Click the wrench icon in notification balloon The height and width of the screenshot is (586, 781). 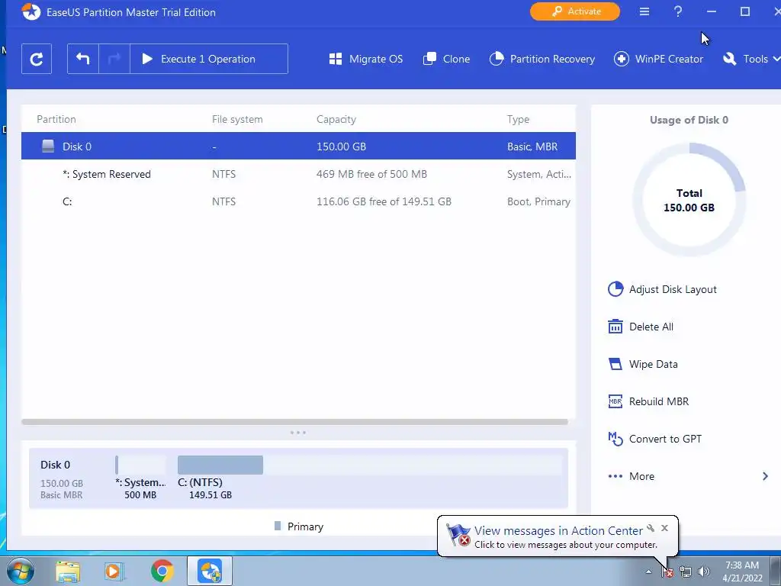[x=651, y=528]
